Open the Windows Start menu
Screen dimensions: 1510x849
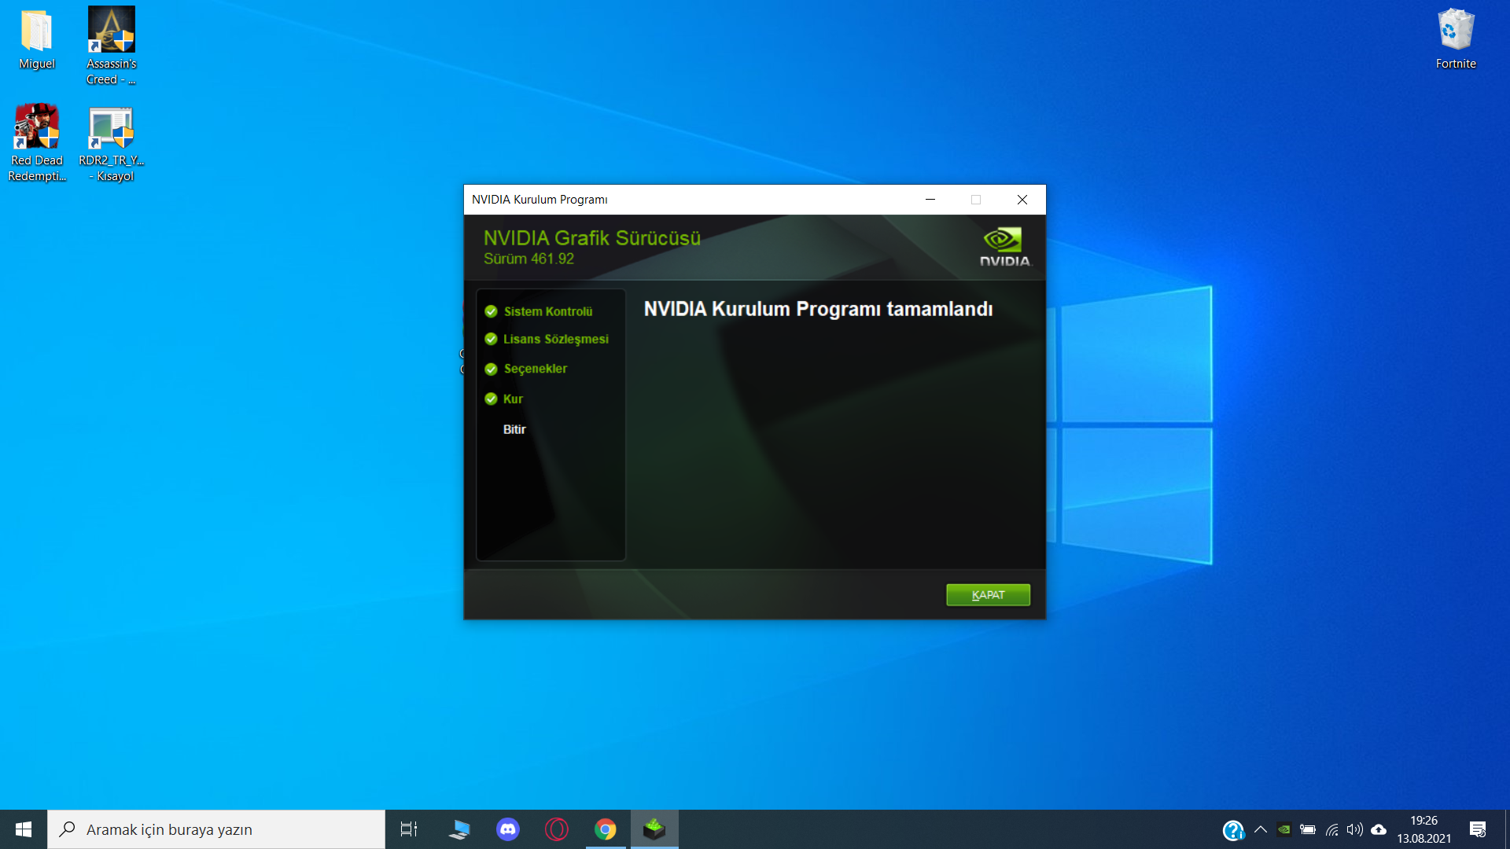pos(24,829)
